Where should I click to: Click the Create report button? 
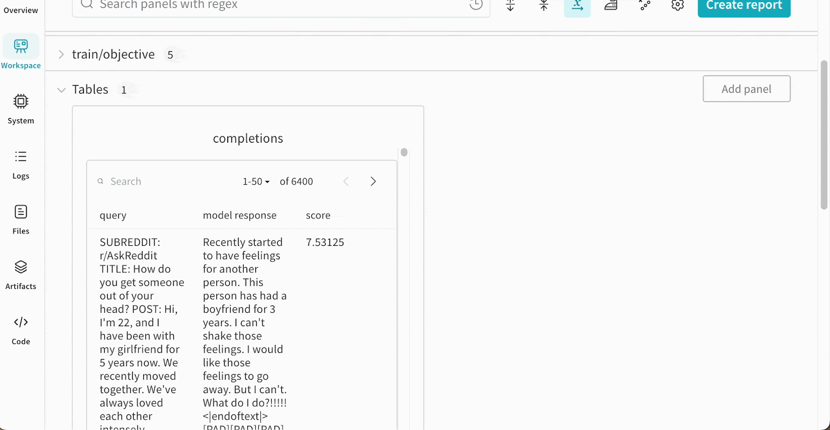(743, 5)
